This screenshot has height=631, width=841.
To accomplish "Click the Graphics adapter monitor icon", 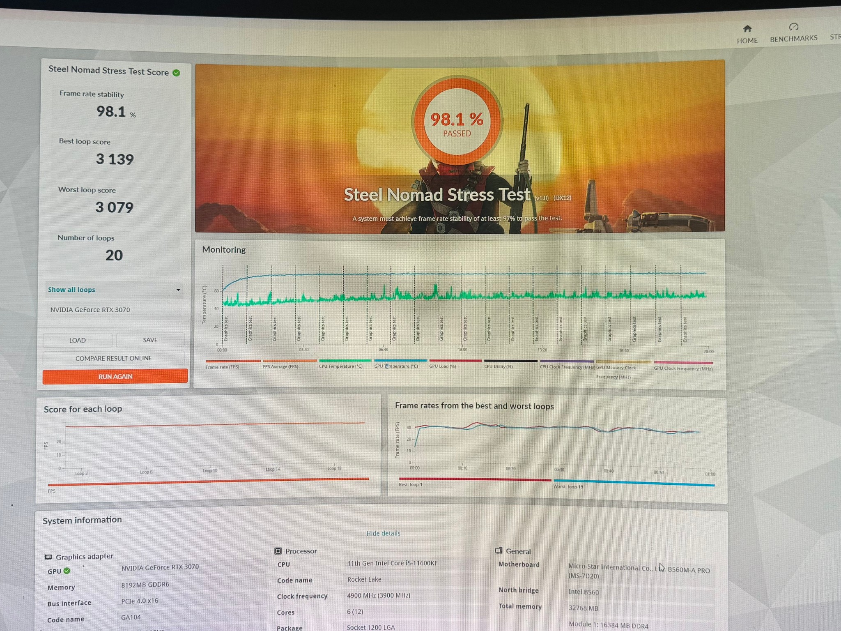I will pyautogui.click(x=48, y=557).
